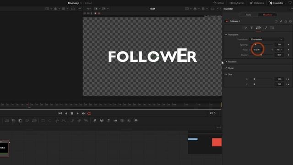Open the Transform Characters dropdown
293x165 pixels.
point(266,39)
